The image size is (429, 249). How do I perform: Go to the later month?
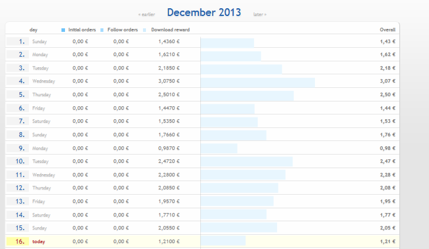[x=259, y=14]
